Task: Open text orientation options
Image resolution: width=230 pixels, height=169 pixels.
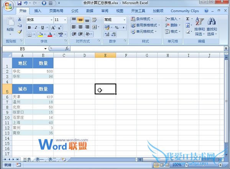Action: click(x=89, y=34)
